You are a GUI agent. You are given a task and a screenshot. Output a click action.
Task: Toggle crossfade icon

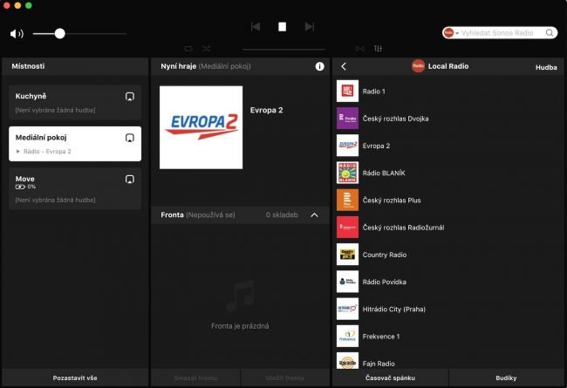click(x=360, y=49)
